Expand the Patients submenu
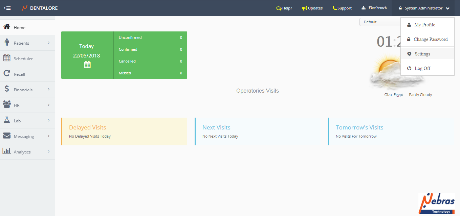The width and height of the screenshot is (460, 216). tap(49, 43)
